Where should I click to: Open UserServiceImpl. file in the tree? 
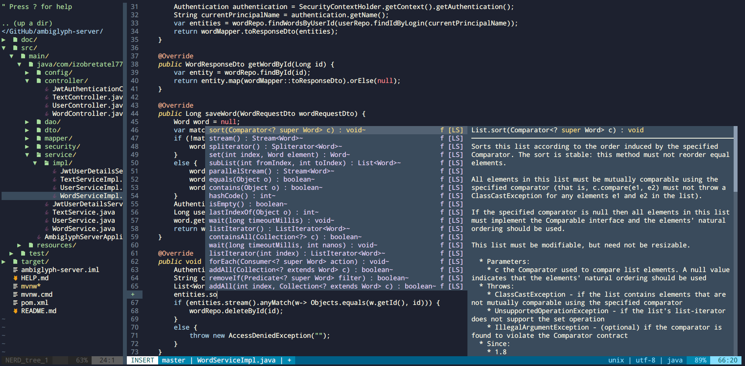[91, 188]
